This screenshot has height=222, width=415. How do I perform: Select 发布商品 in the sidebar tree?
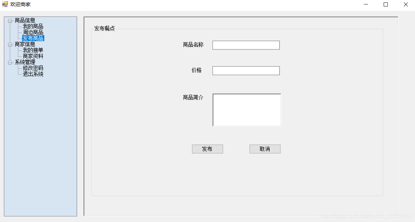click(32, 38)
